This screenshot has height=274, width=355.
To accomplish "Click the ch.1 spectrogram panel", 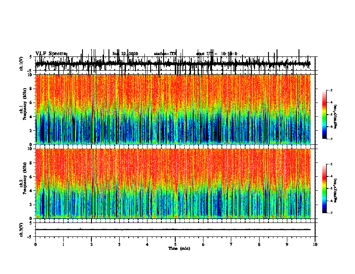I will [x=173, y=109].
